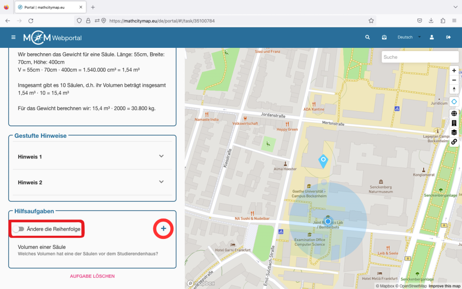Click the globe map style icon

pyautogui.click(x=454, y=113)
